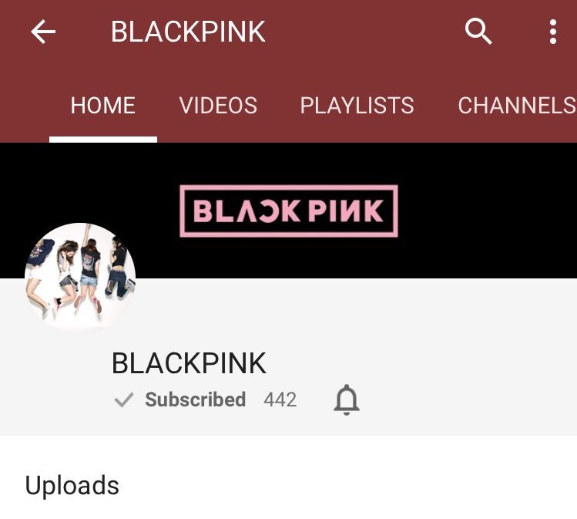Switch to the HOME tab
This screenshot has width=577, height=519.
(103, 106)
